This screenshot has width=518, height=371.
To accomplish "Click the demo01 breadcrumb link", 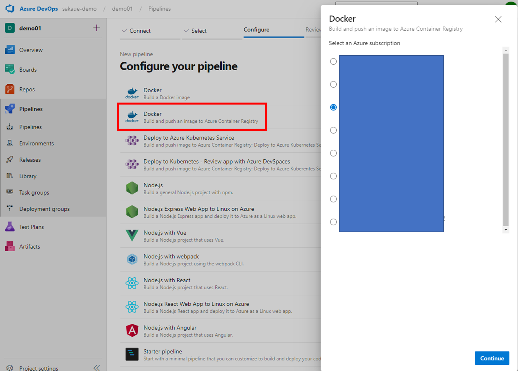I will 122,9.
